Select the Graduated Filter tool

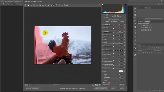56,5
